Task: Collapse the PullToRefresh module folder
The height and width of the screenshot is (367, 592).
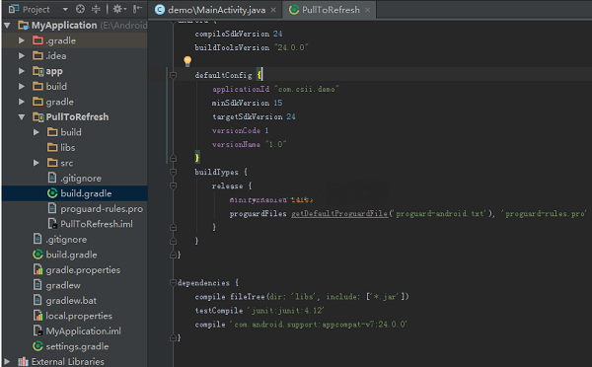Action: click(x=22, y=117)
